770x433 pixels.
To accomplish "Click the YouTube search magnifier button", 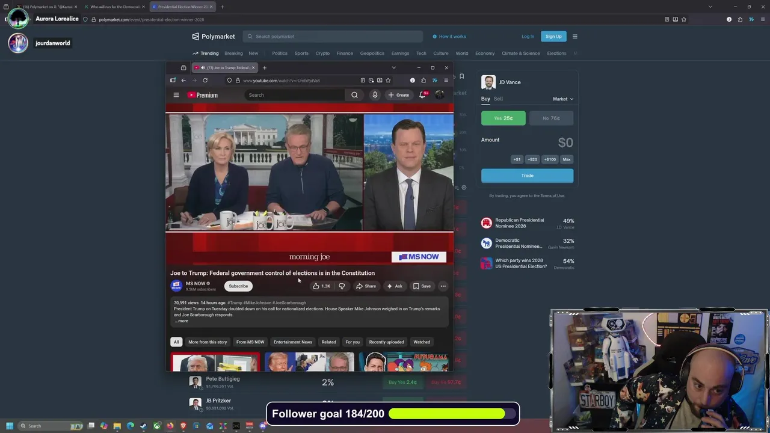I will click(354, 95).
